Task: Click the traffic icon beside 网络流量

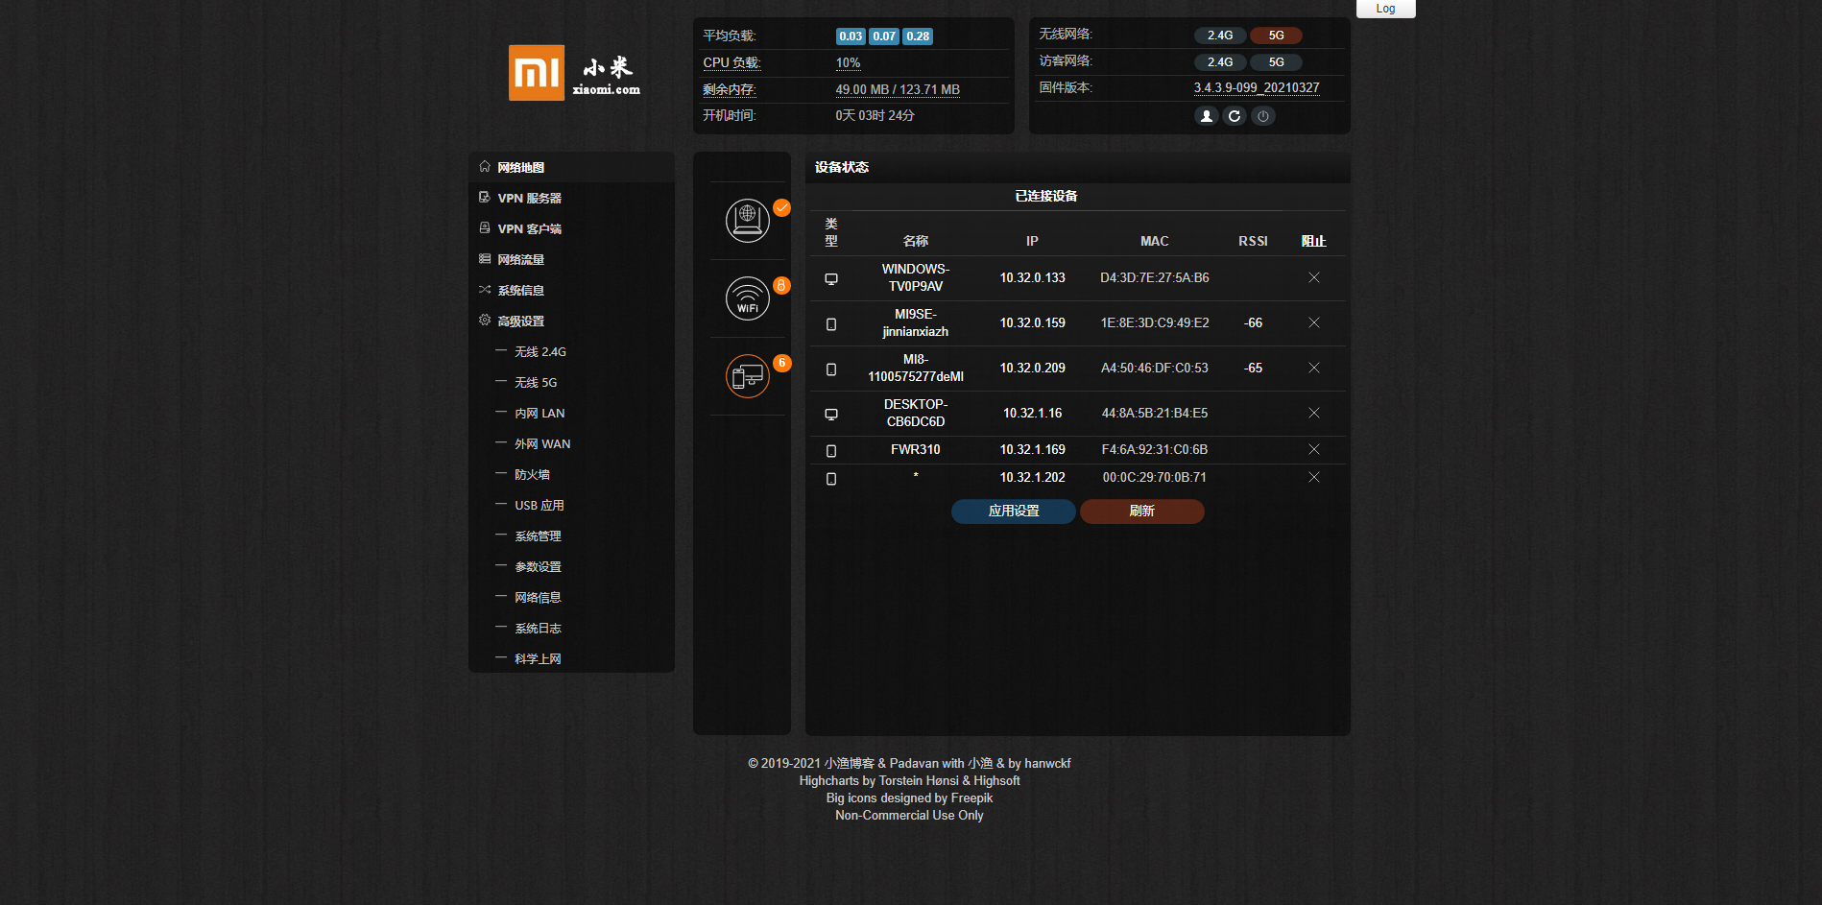Action: click(x=485, y=258)
